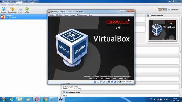Click network signal icon in system tray
This screenshot has width=182, height=102.
point(164,99)
